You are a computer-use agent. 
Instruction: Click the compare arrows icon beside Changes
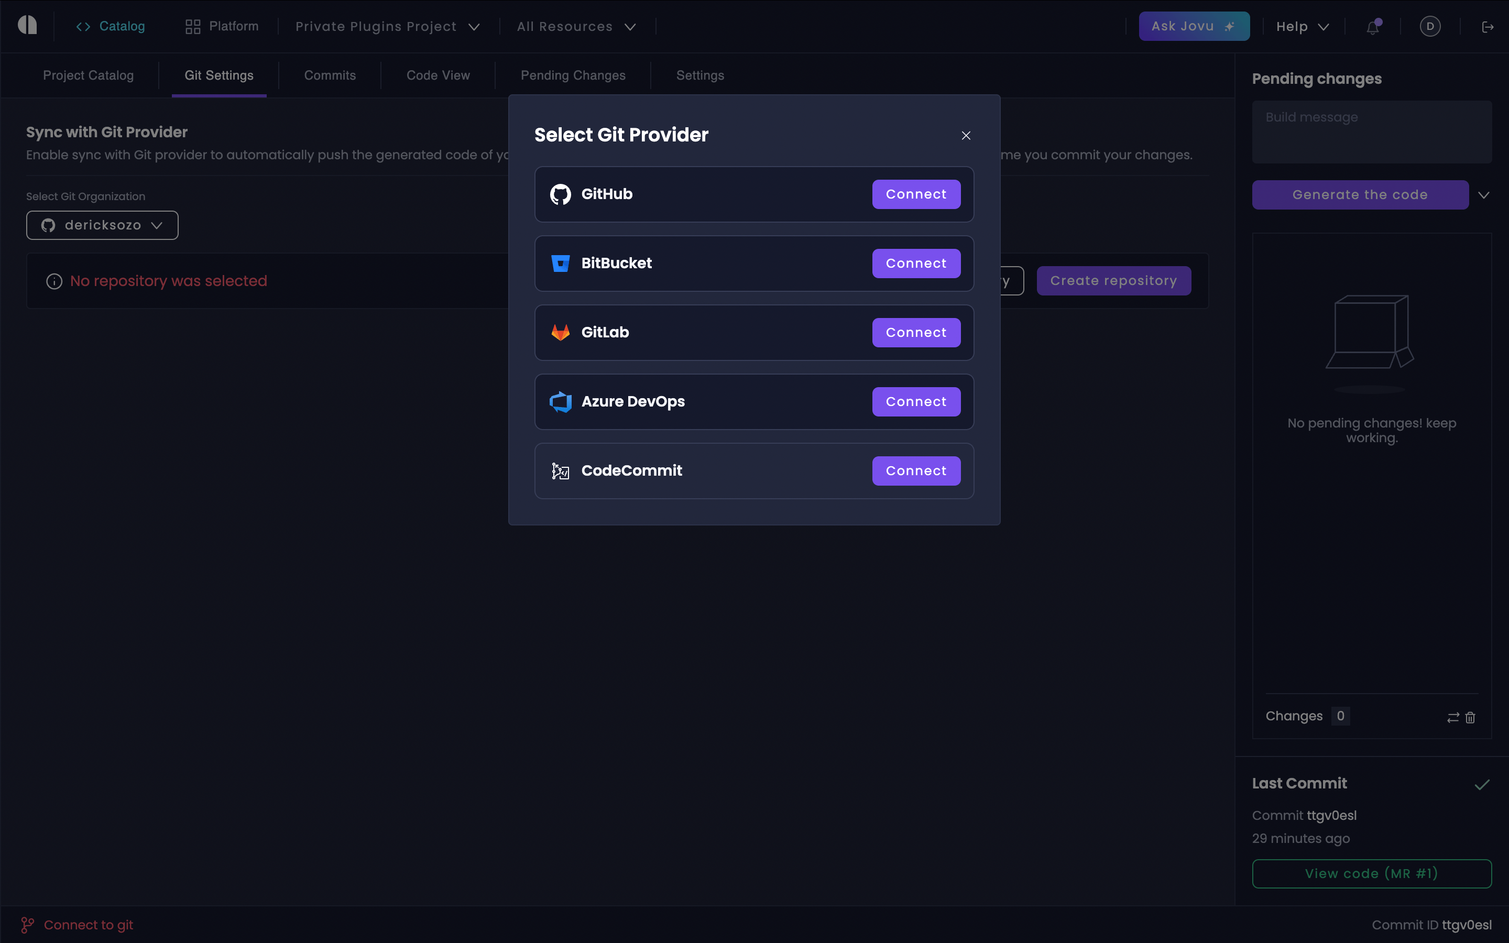pyautogui.click(x=1453, y=717)
